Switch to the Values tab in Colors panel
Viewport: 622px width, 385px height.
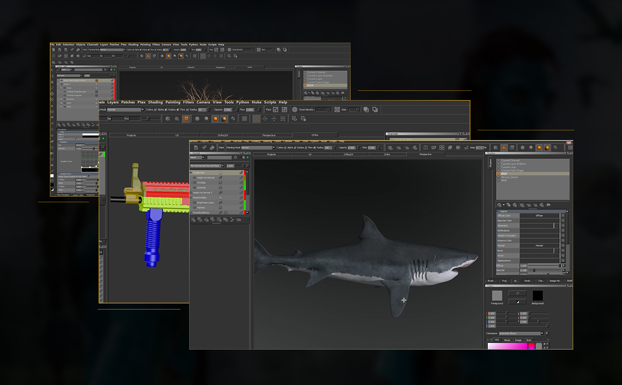coord(507,340)
